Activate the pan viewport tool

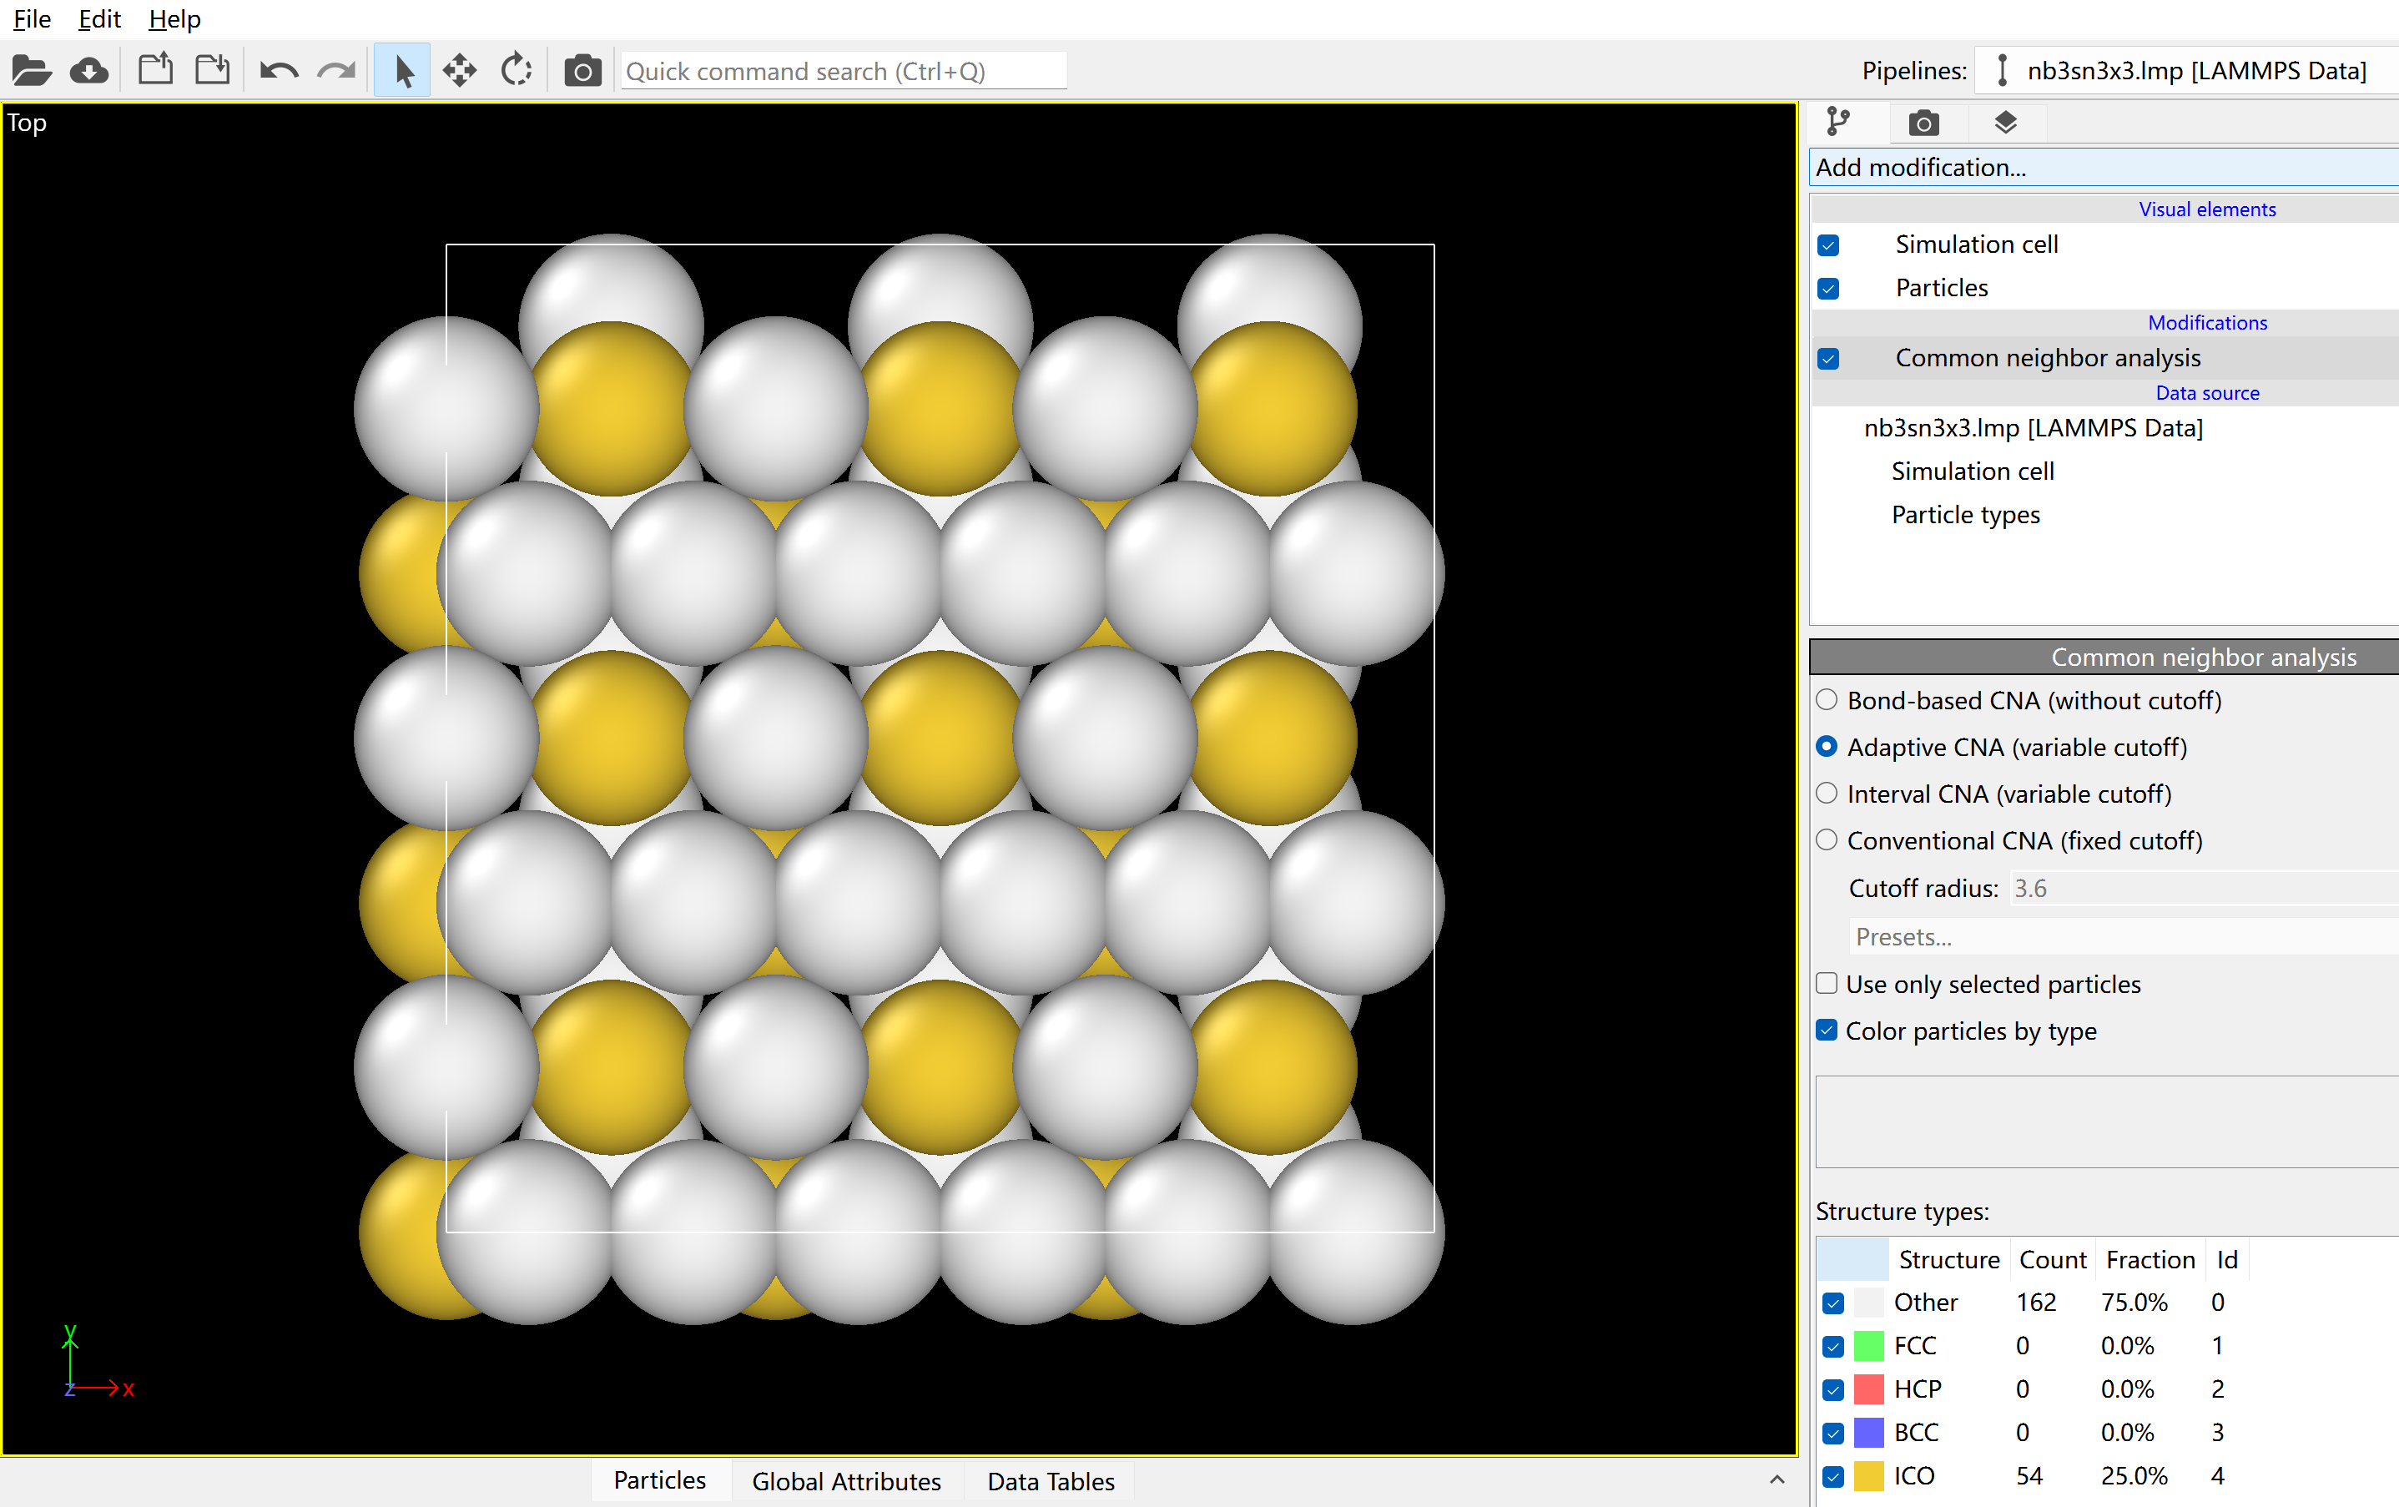(x=459, y=71)
